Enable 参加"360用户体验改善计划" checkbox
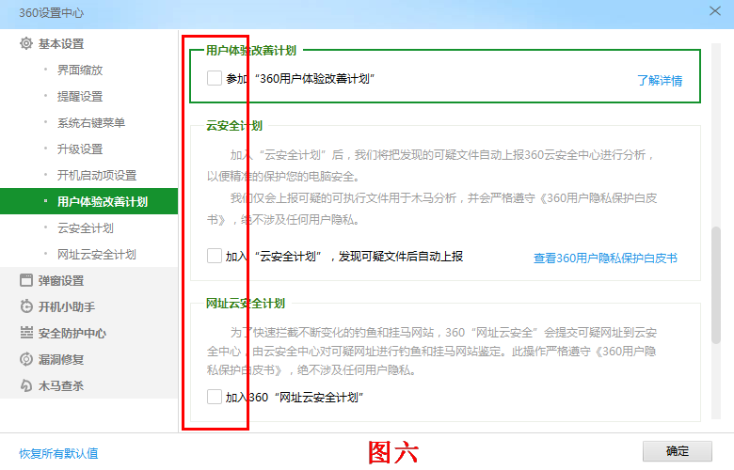Image resolution: width=734 pixels, height=470 pixels. pos(215,78)
